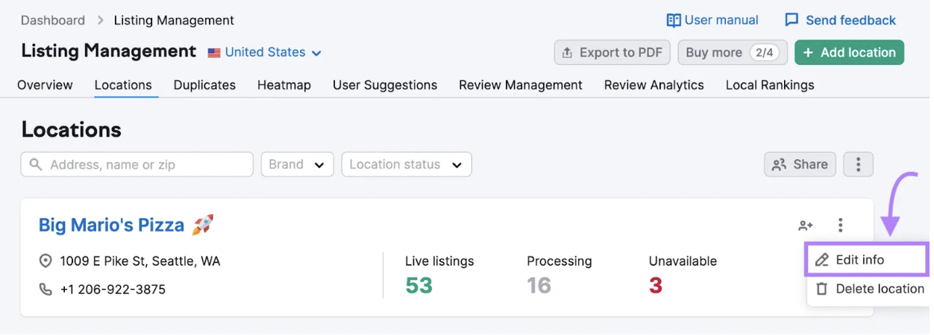934x335 pixels.
Task: Open the User manual book icon
Action: click(x=674, y=20)
